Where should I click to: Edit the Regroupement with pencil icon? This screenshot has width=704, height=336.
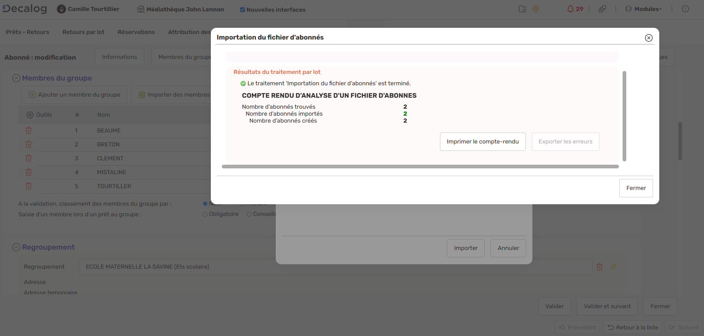tap(613, 267)
